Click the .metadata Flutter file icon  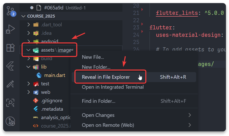click(x=36, y=109)
